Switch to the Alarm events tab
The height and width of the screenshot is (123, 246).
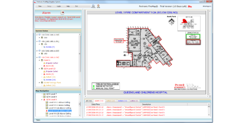pos(99,101)
